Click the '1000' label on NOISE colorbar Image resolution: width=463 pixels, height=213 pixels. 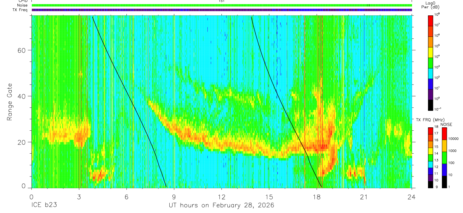(x=452, y=151)
